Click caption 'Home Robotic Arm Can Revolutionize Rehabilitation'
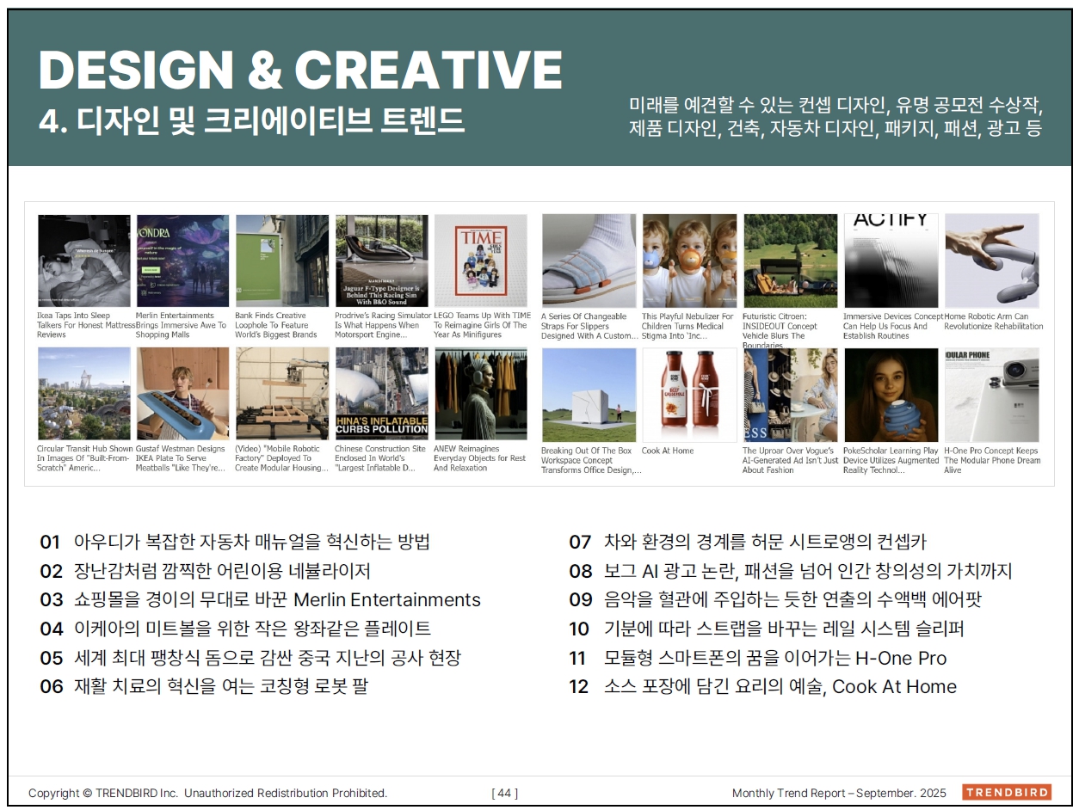 tap(993, 322)
